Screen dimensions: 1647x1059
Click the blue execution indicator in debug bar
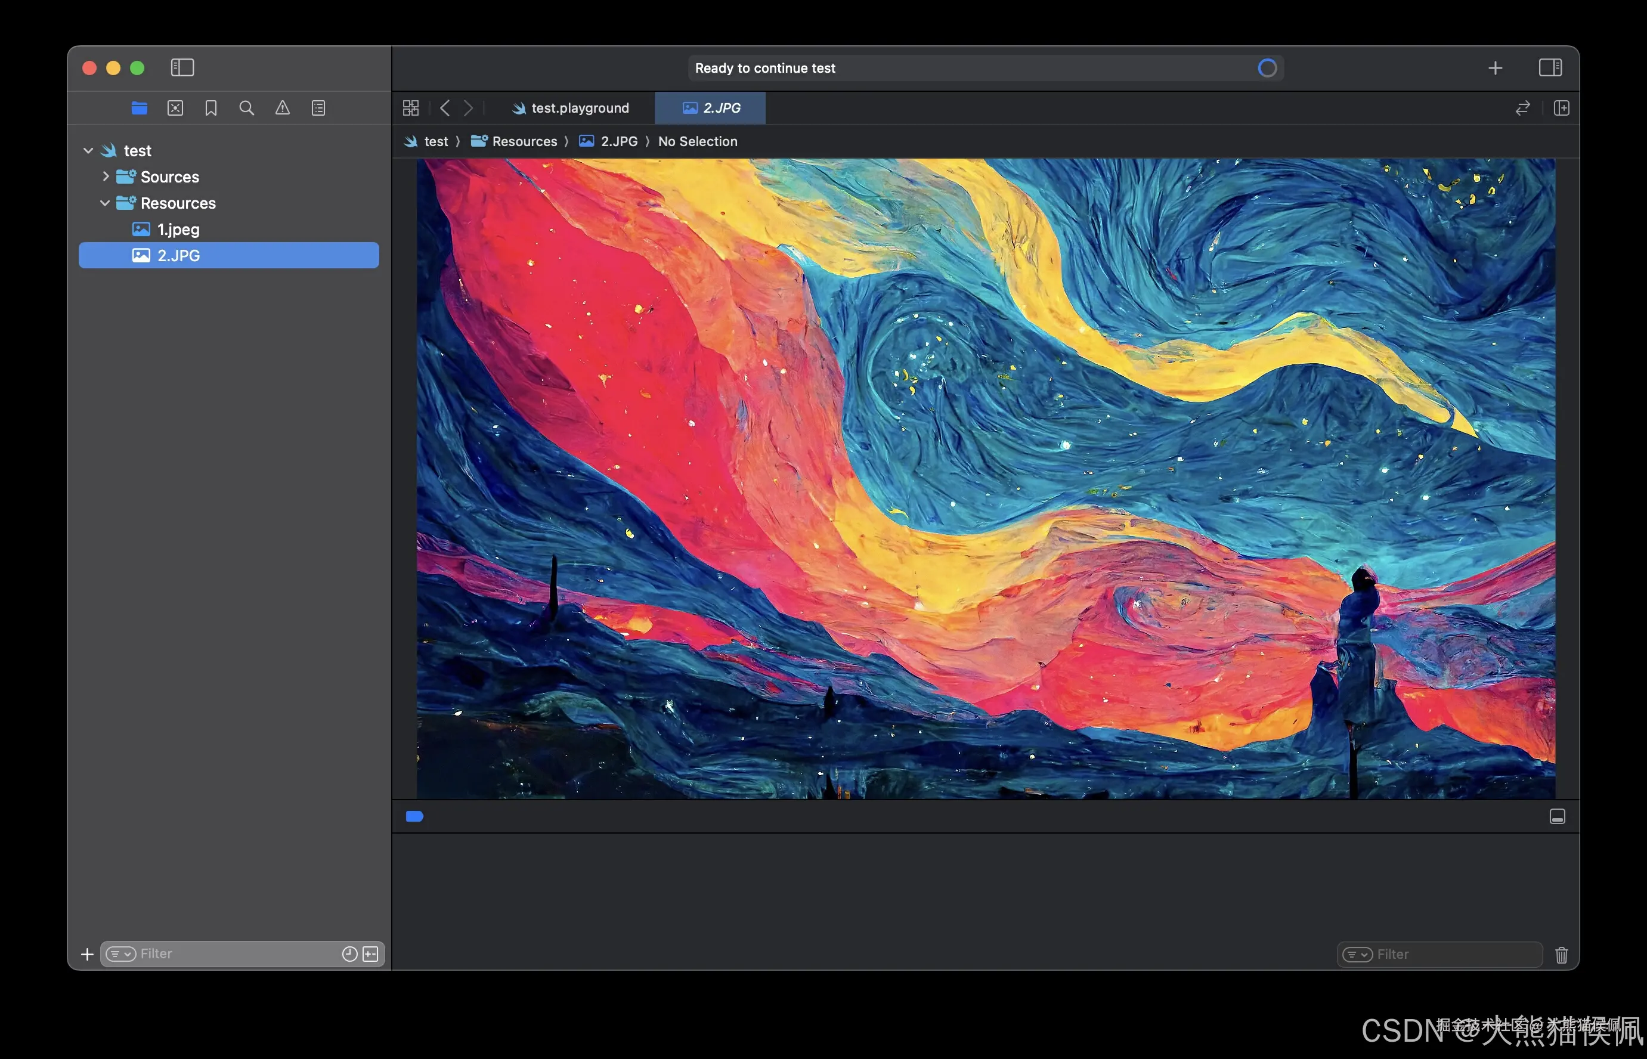click(414, 816)
